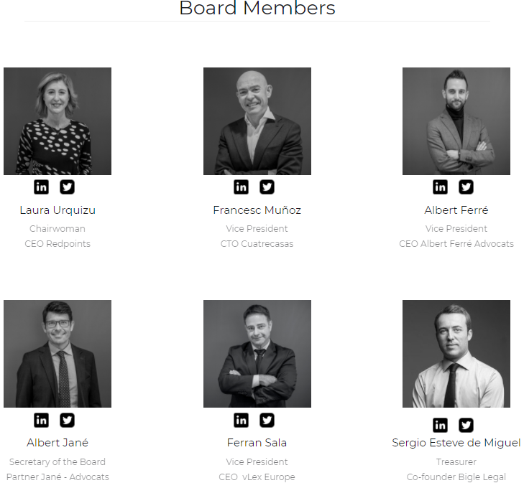524x483 pixels.
Task: Click Albert Ferré's portrait photo
Action: 456,121
